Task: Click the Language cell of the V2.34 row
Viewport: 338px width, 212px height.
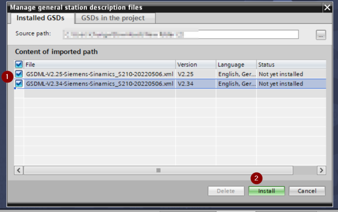Action: (x=236, y=83)
